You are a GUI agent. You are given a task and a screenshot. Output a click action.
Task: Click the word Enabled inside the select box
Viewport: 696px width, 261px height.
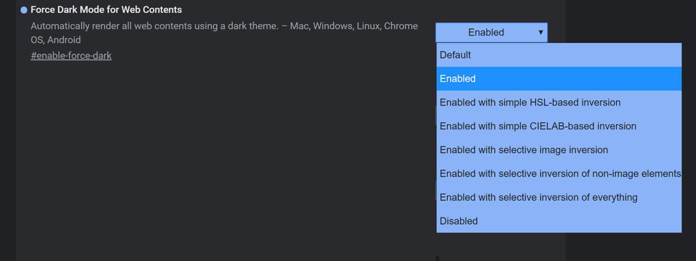coord(486,33)
